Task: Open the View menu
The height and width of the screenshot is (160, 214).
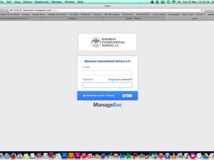Action: 17,2
